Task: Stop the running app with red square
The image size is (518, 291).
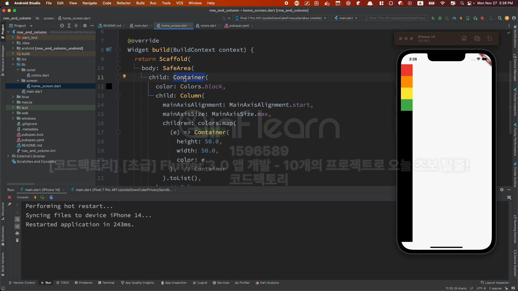Action: coord(482,18)
